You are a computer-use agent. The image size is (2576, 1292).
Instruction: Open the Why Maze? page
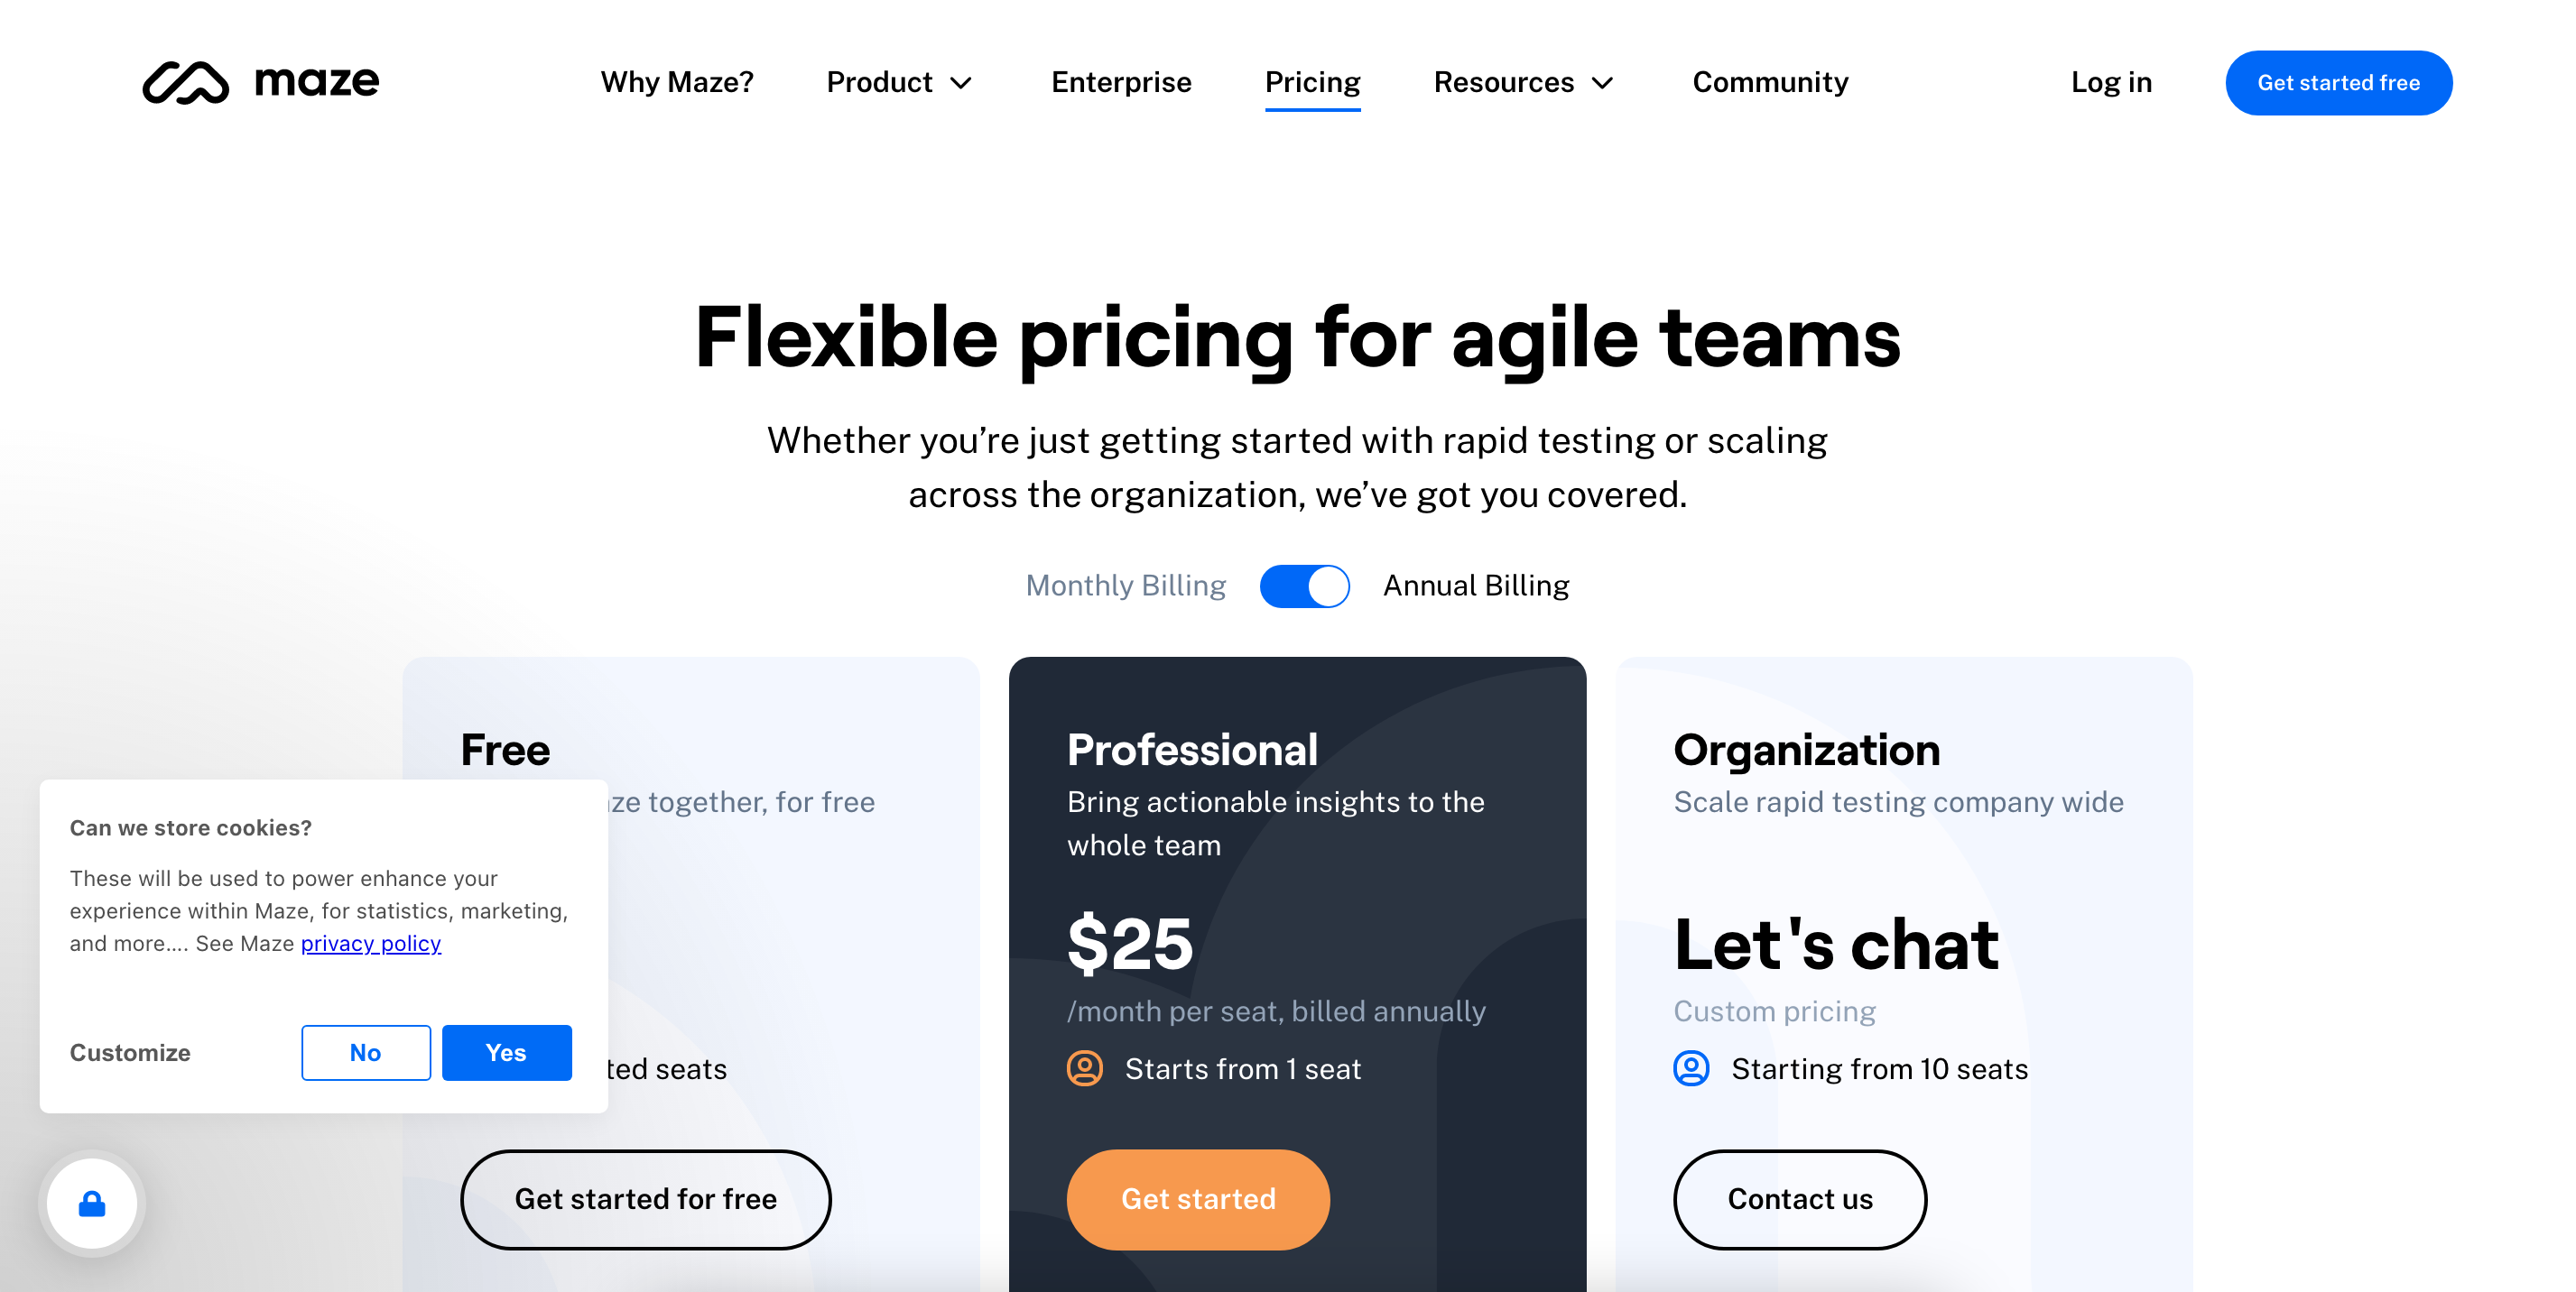click(677, 82)
